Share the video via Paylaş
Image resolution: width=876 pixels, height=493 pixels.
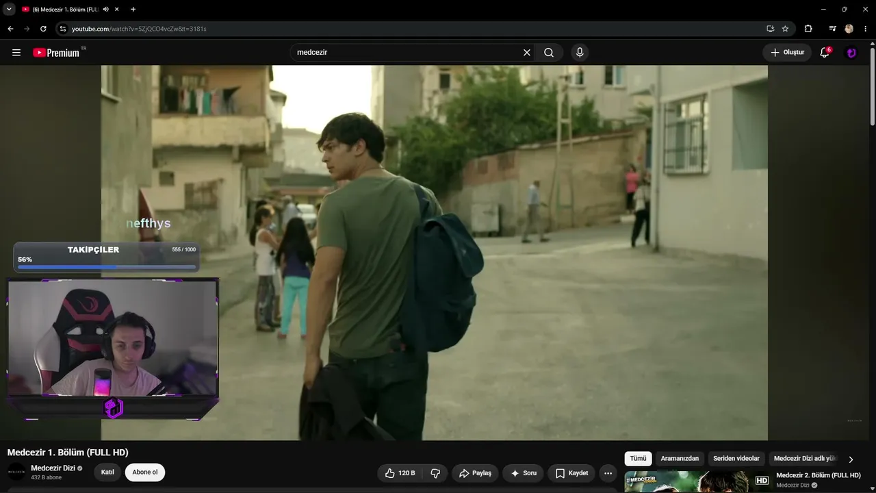[475, 473]
